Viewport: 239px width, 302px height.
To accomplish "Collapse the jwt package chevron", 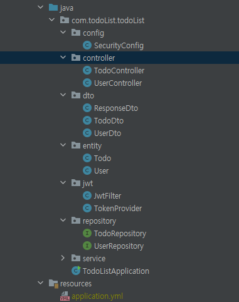I will [x=63, y=183].
